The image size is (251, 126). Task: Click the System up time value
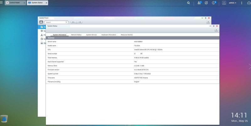pos(142,74)
